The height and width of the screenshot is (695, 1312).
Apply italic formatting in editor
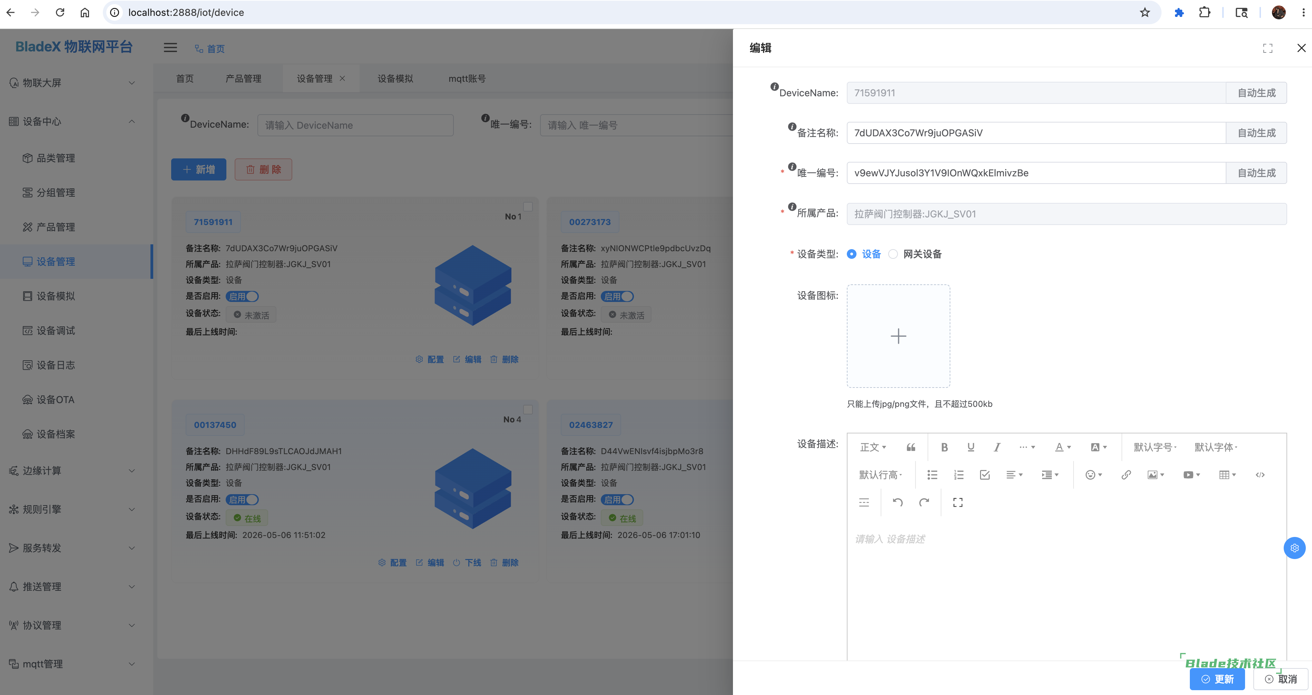pos(997,447)
